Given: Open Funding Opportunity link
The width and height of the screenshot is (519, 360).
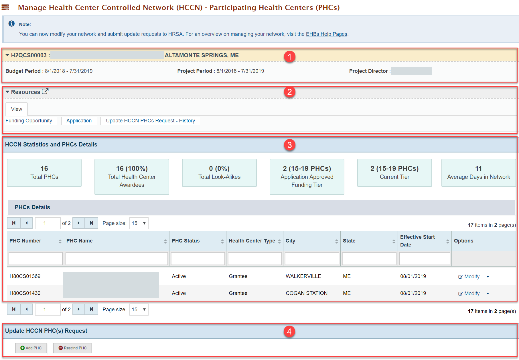Looking at the screenshot, I should pos(29,121).
